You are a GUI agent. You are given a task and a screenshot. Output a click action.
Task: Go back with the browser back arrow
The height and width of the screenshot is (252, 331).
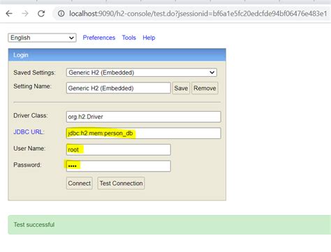pos(9,14)
